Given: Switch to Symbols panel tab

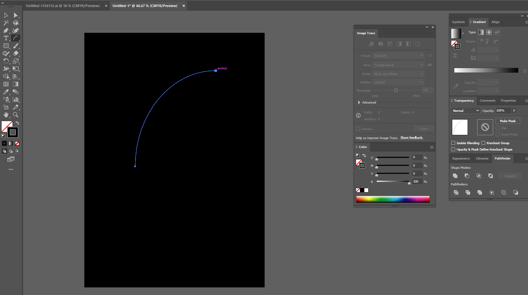Looking at the screenshot, I should pyautogui.click(x=458, y=22).
